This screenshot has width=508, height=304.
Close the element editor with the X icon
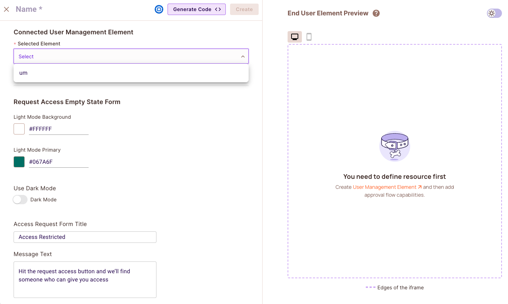[x=6, y=9]
